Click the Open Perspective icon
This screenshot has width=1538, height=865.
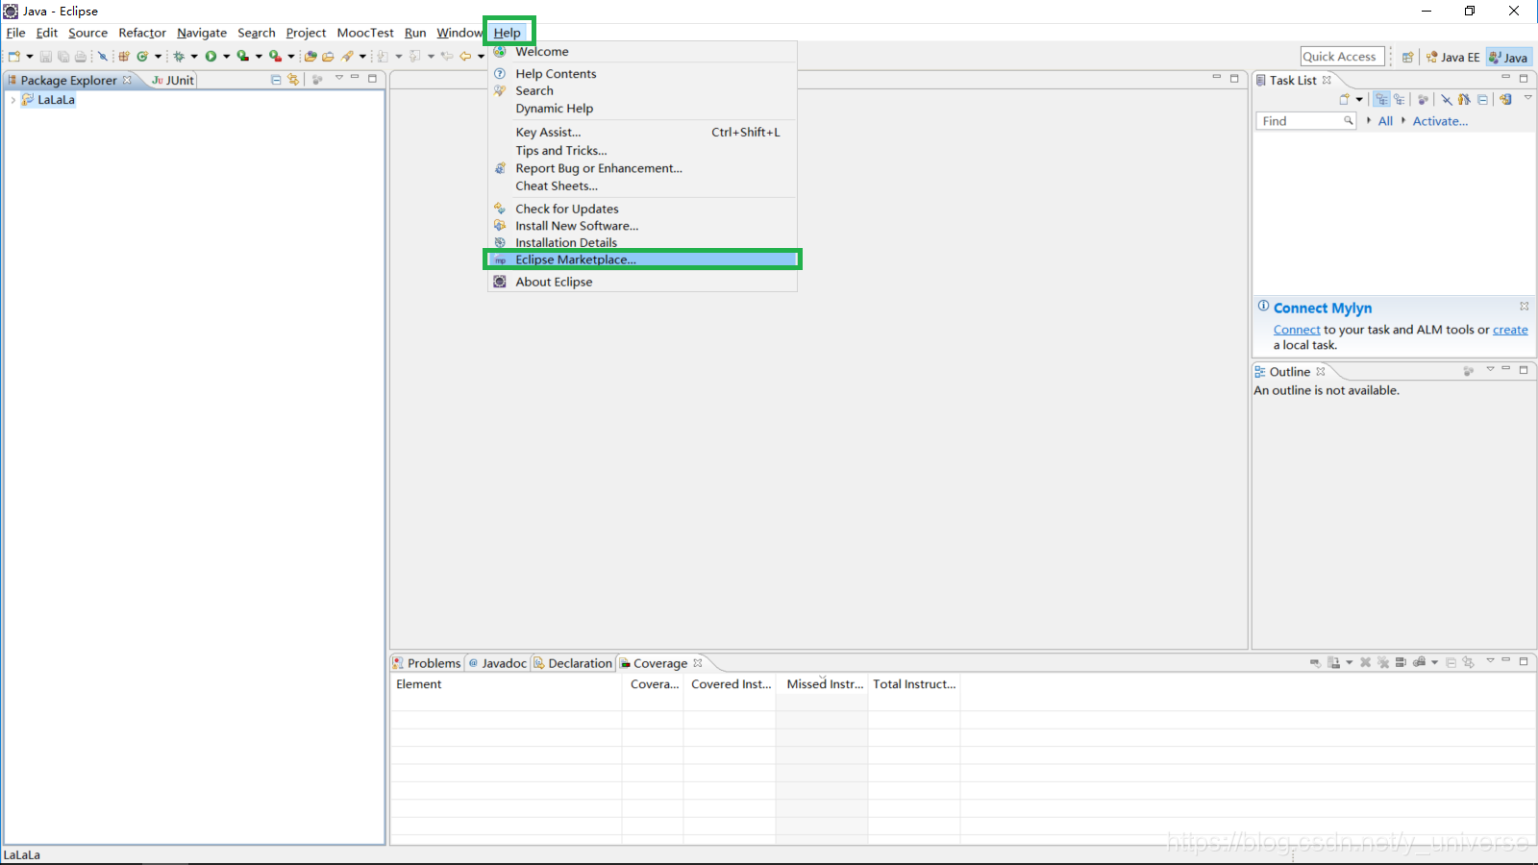[x=1407, y=57]
